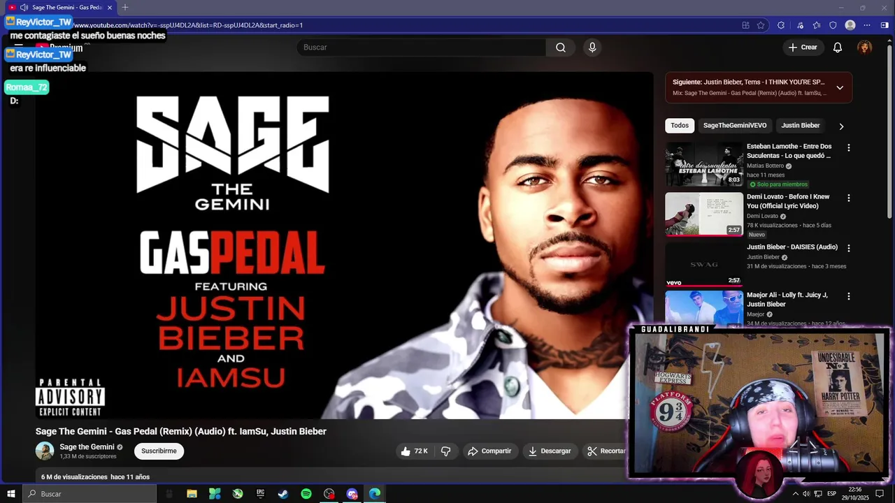
Task: Type in the Buscar YouTube search field
Action: click(421, 48)
